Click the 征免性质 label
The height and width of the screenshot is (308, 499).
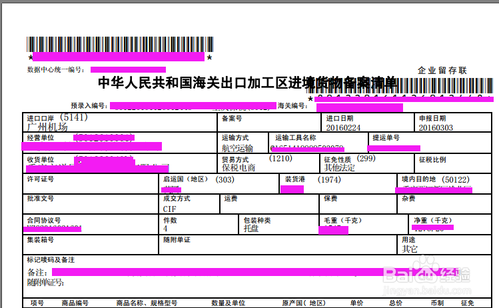tap(337, 159)
